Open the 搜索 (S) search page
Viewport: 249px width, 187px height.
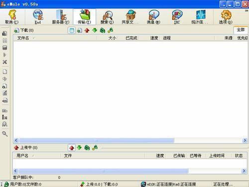107,17
